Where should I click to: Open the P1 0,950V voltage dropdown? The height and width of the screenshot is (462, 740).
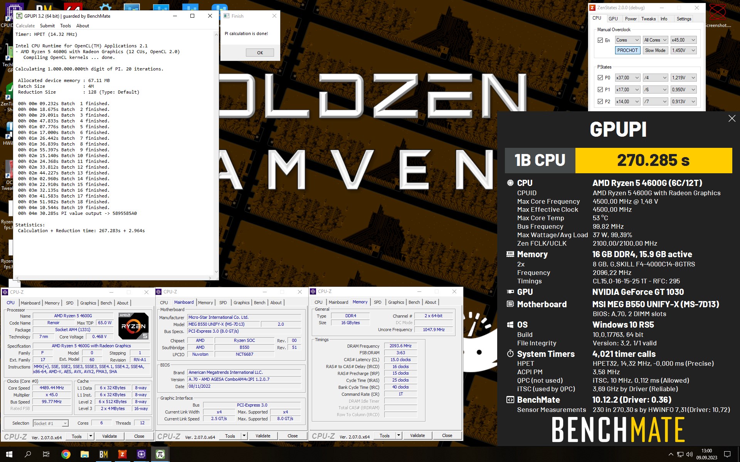(683, 90)
